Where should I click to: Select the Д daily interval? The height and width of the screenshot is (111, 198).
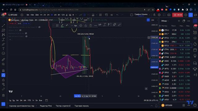[x=67, y=15]
